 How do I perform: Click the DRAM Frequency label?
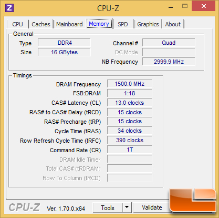point(78,84)
